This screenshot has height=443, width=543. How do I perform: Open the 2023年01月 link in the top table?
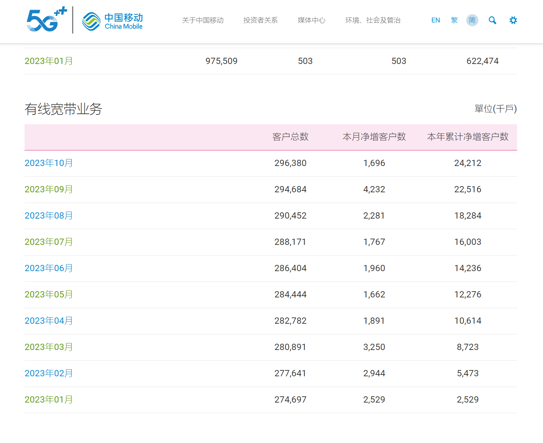coord(49,61)
